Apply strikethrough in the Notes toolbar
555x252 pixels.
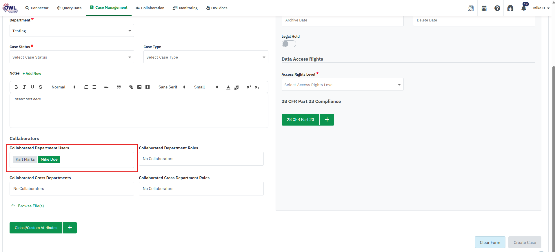point(41,87)
